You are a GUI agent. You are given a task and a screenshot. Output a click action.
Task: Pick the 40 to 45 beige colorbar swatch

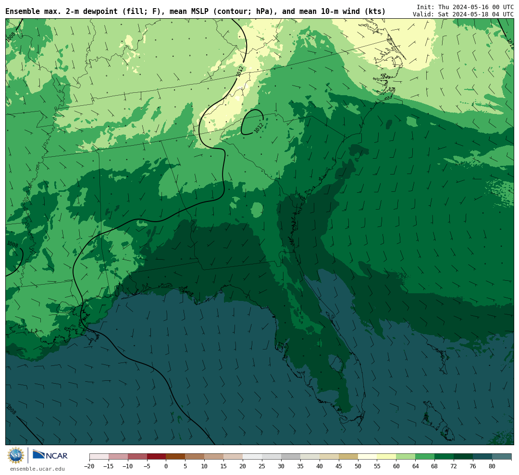(329, 457)
